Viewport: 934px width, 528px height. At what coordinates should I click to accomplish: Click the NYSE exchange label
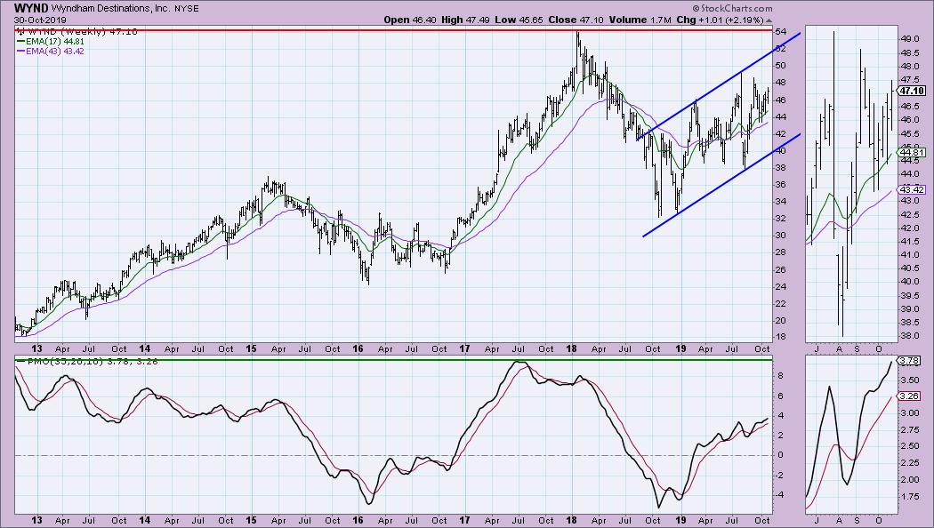[189, 9]
